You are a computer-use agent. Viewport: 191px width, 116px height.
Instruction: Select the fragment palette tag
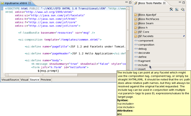[x=160, y=61]
